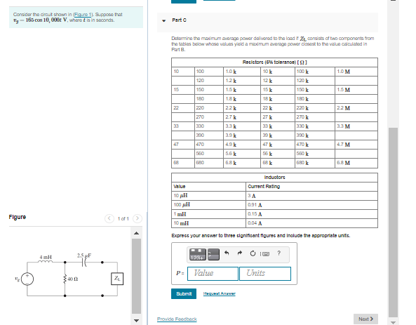The width and height of the screenshot is (416, 325).
Task: Click the figure panel scrollbar thumb
Action: (136, 276)
